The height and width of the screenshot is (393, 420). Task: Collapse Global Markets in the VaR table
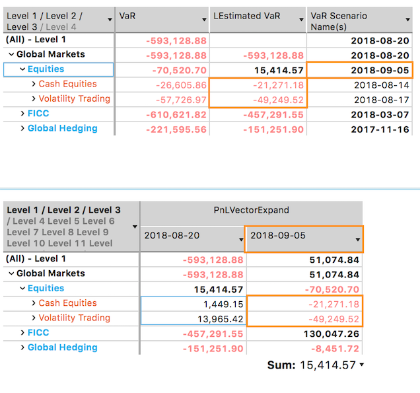(11, 55)
